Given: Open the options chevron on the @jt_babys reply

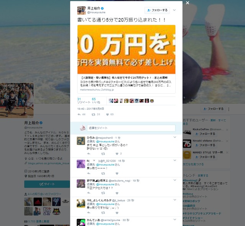Looking at the screenshot, I should [175, 200].
